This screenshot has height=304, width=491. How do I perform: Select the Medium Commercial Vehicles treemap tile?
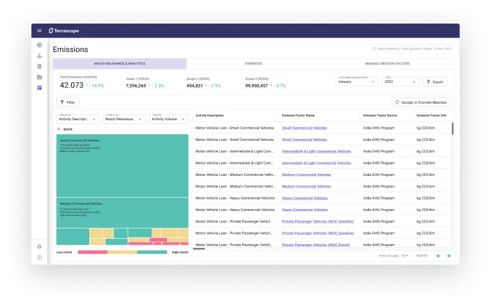(122, 213)
